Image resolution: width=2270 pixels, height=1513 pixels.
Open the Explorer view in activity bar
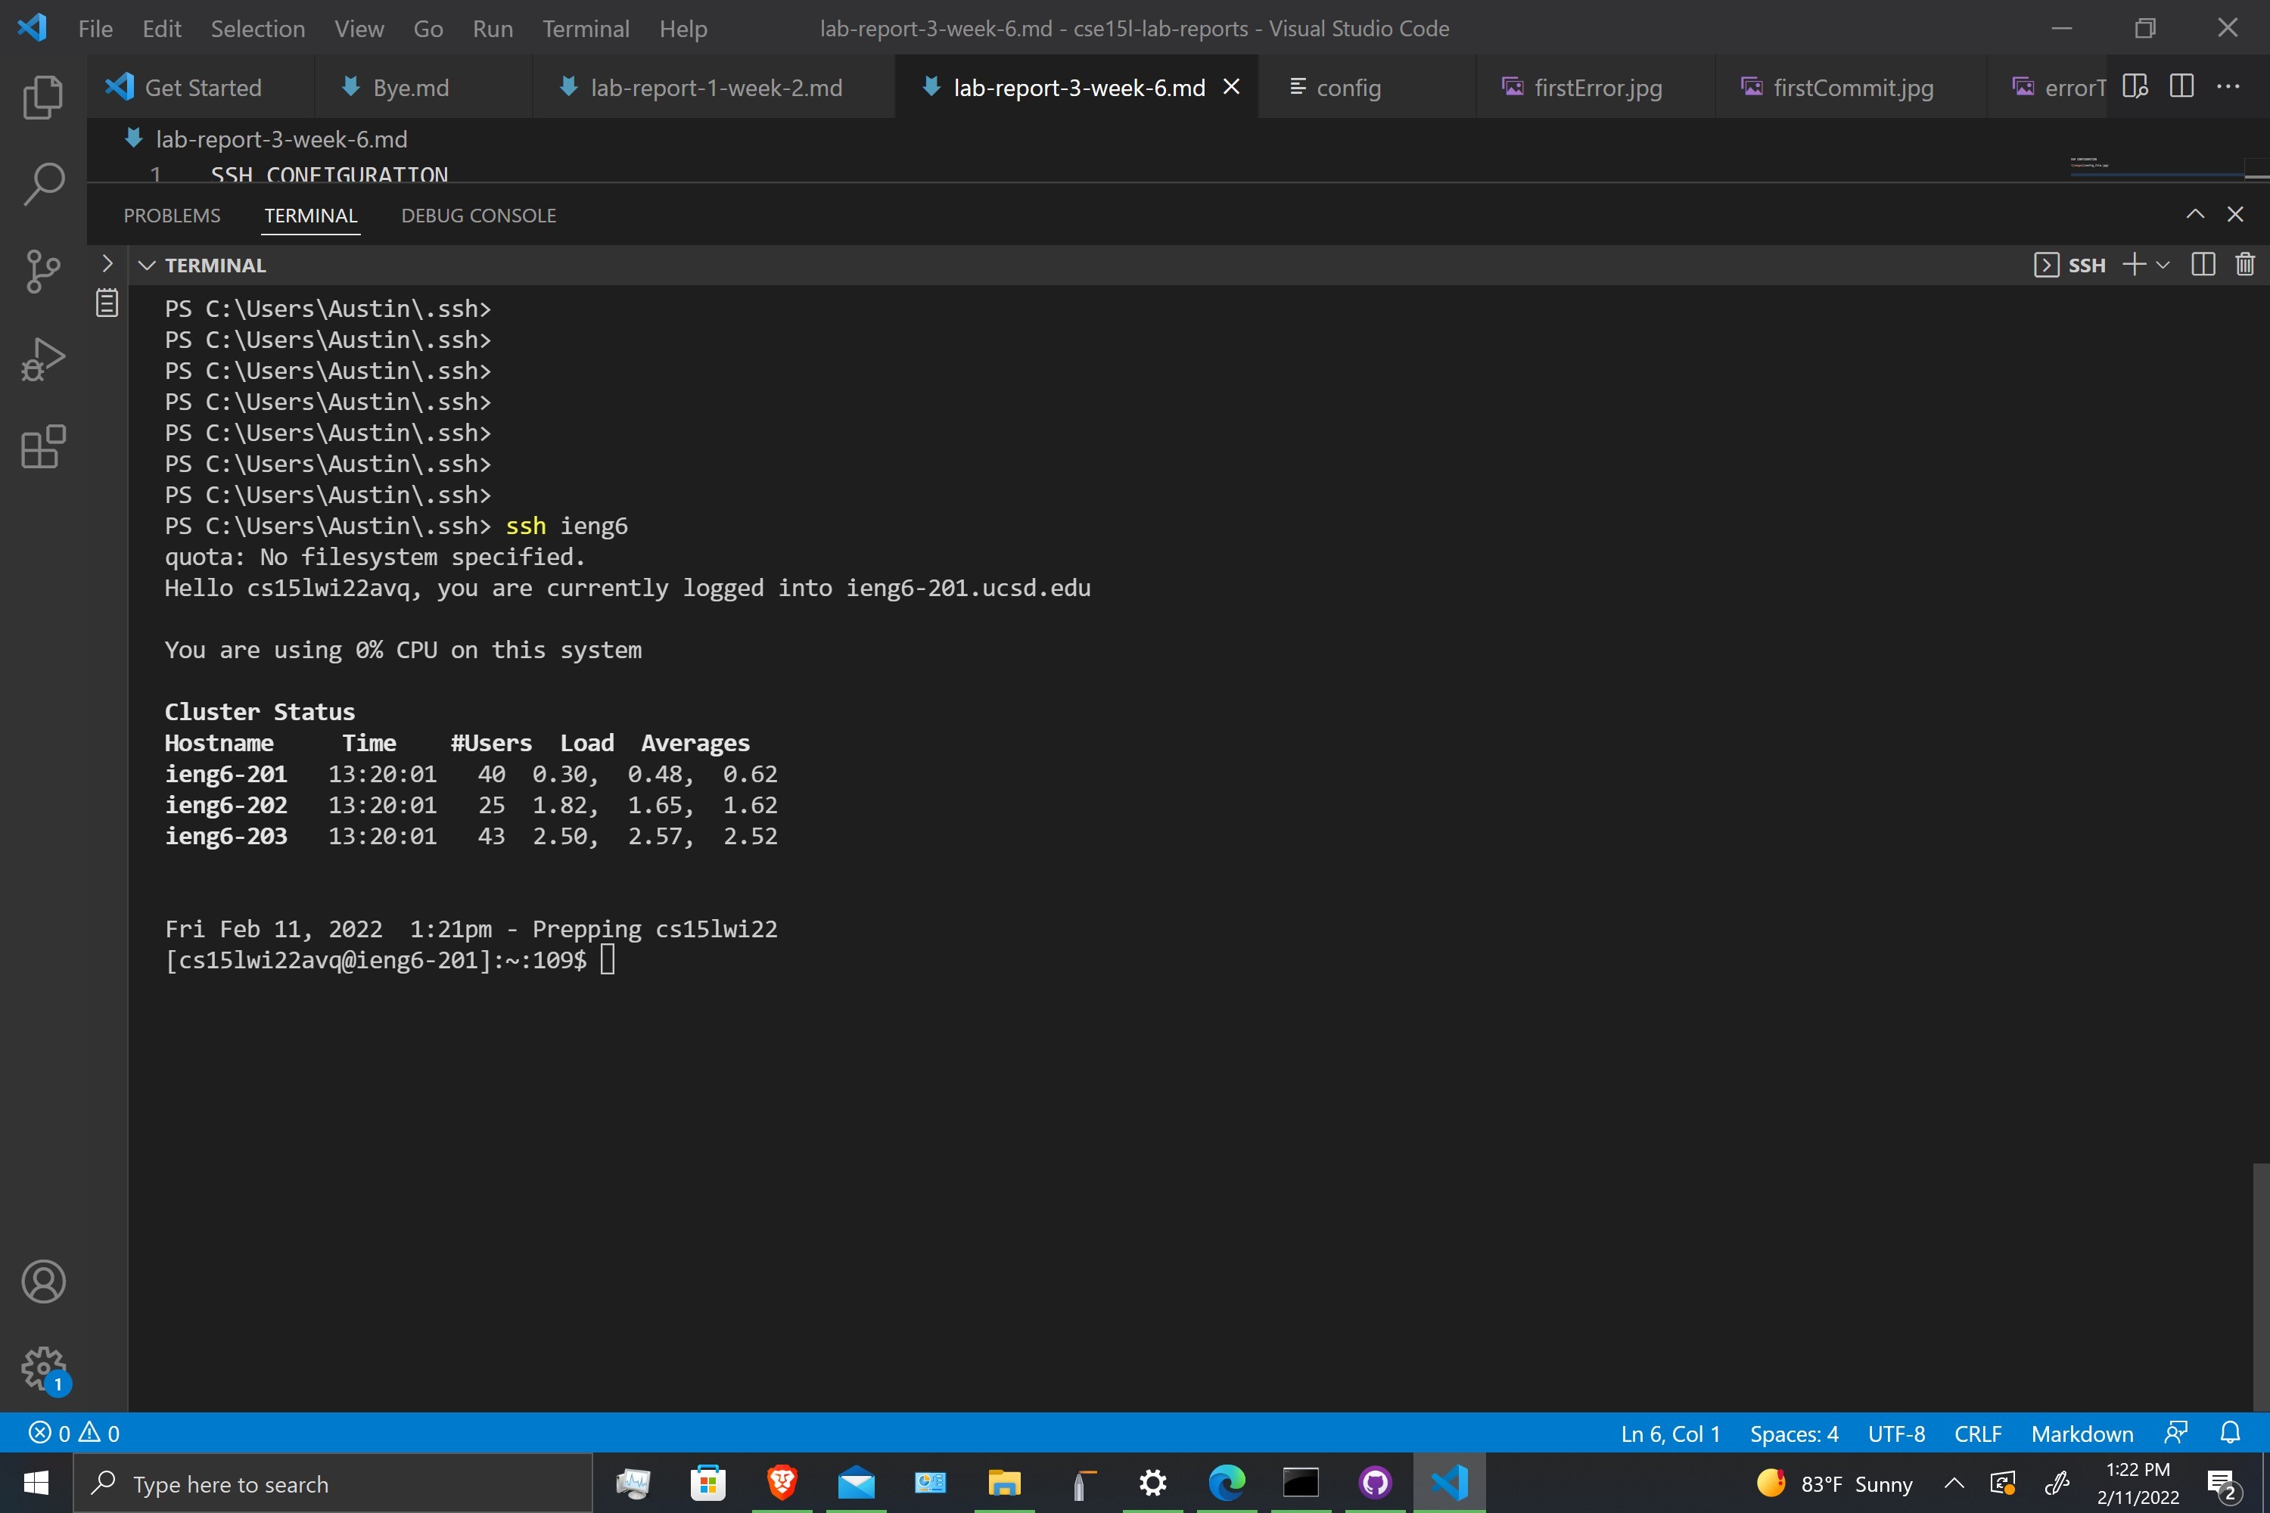pyautogui.click(x=43, y=97)
